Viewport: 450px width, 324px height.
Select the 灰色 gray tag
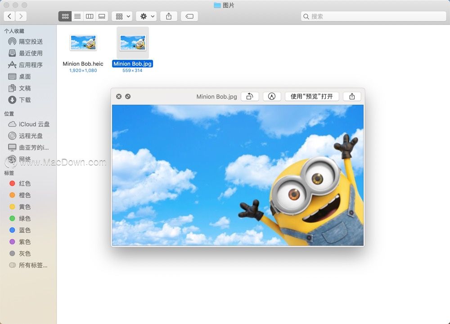pos(28,253)
